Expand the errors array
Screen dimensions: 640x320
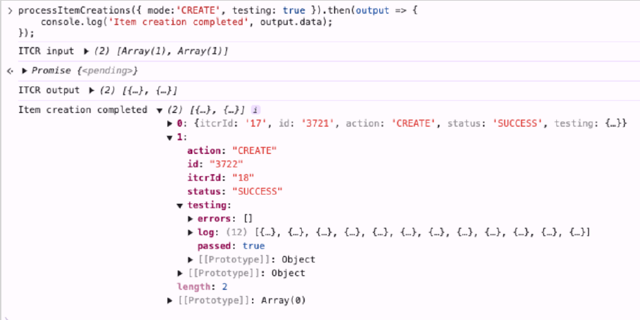[190, 219]
